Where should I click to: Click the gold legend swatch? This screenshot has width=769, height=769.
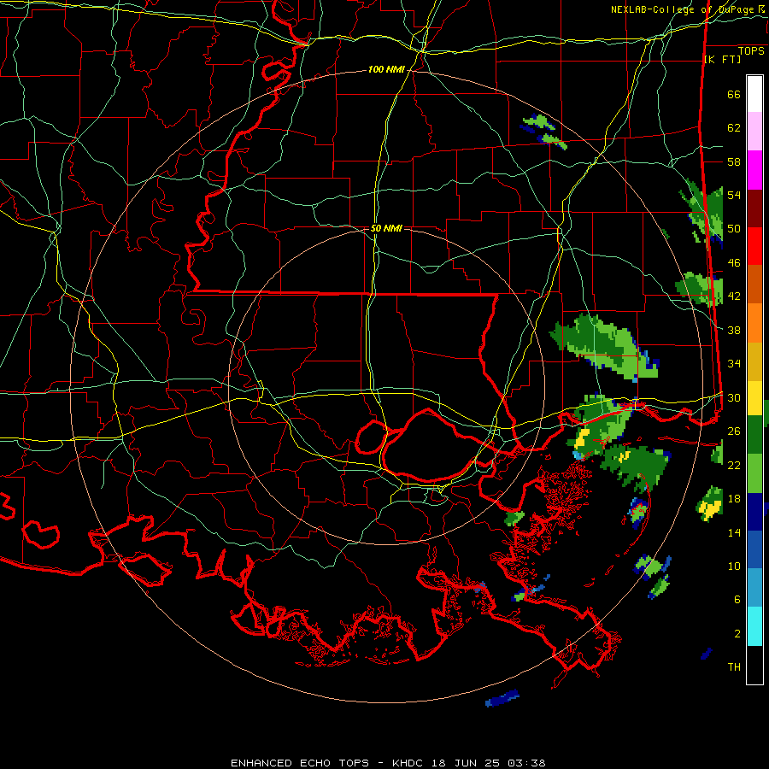pos(754,361)
